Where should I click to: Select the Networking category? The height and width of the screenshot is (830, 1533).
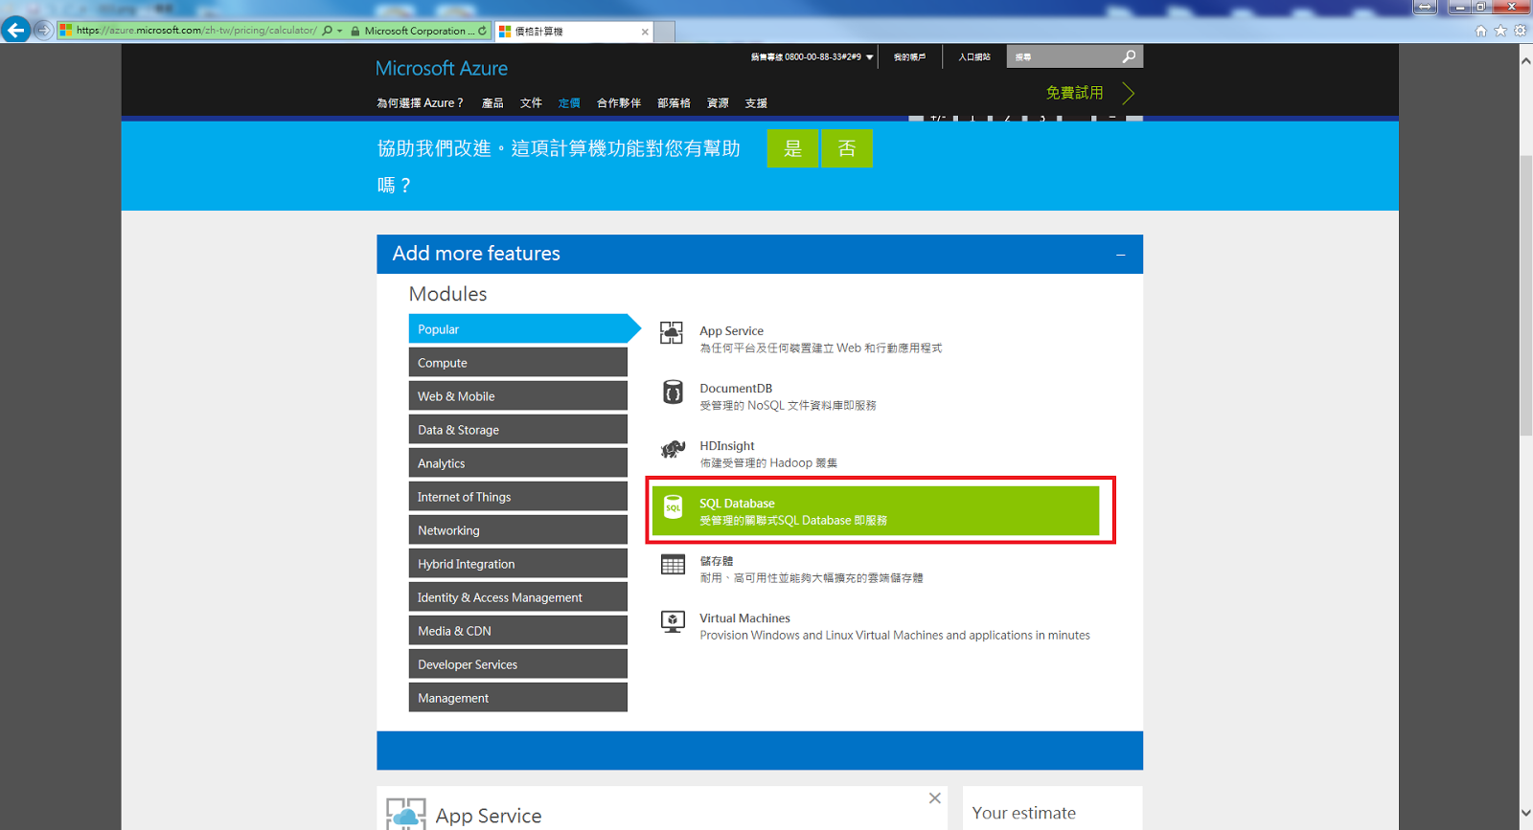pos(518,530)
